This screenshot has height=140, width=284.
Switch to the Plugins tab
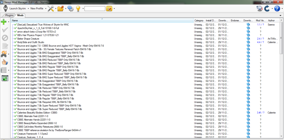[9, 16]
